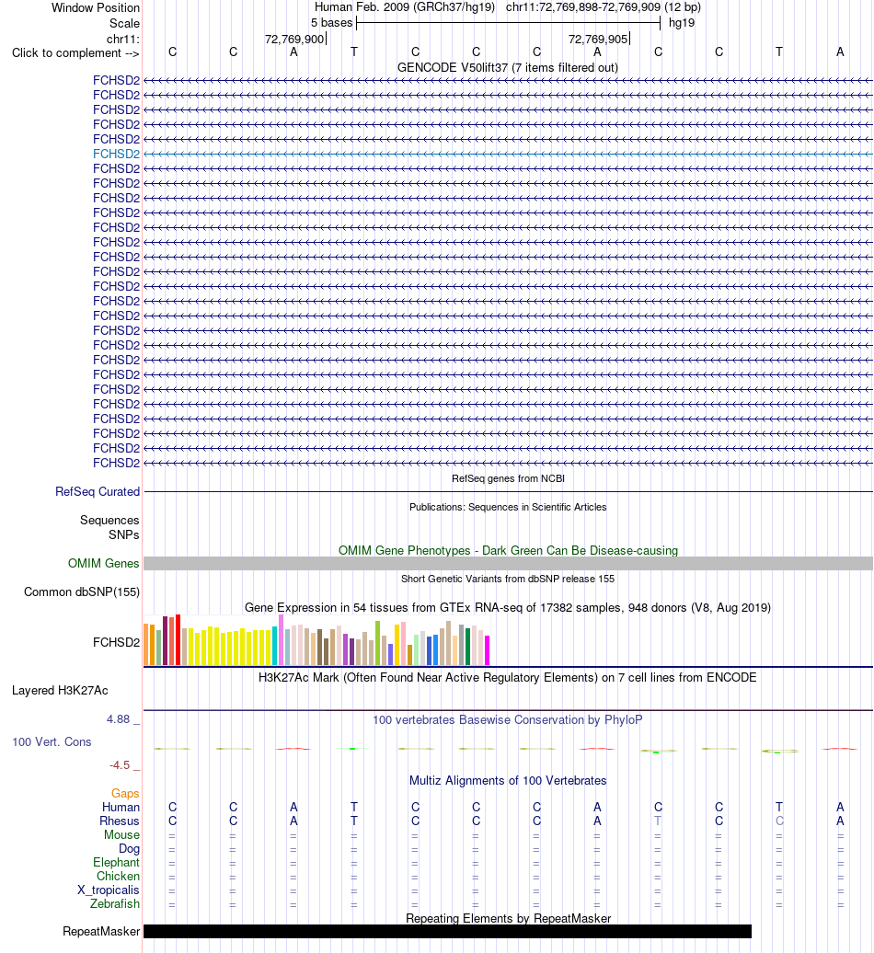Open "OMIM Gene Phenotypes - Dark Green Can Be Disease-causing" title
The image size is (874, 953).
[508, 551]
